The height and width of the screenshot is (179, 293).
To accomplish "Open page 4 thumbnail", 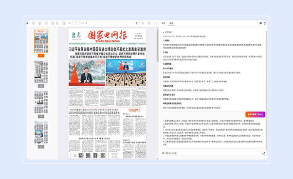I will [41, 132].
